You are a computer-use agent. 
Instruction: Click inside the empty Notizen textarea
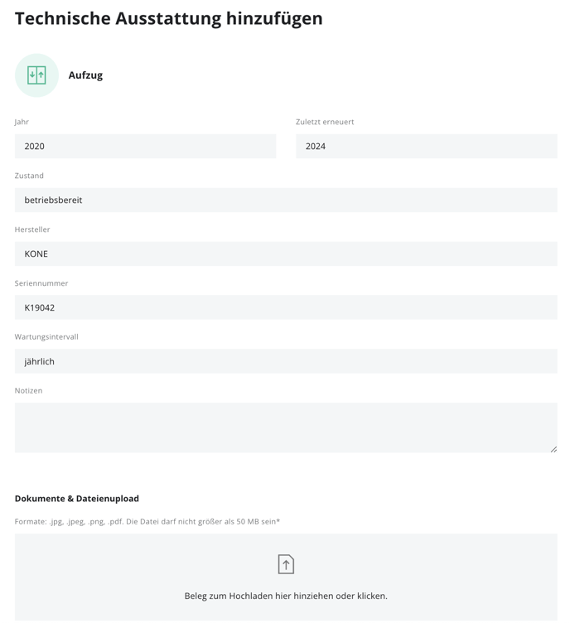286,428
